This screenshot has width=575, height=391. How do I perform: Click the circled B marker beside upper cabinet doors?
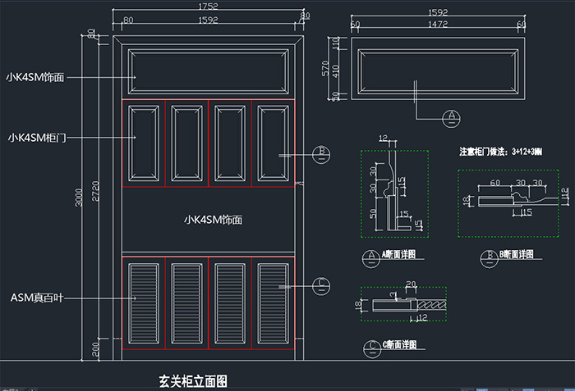point(322,153)
